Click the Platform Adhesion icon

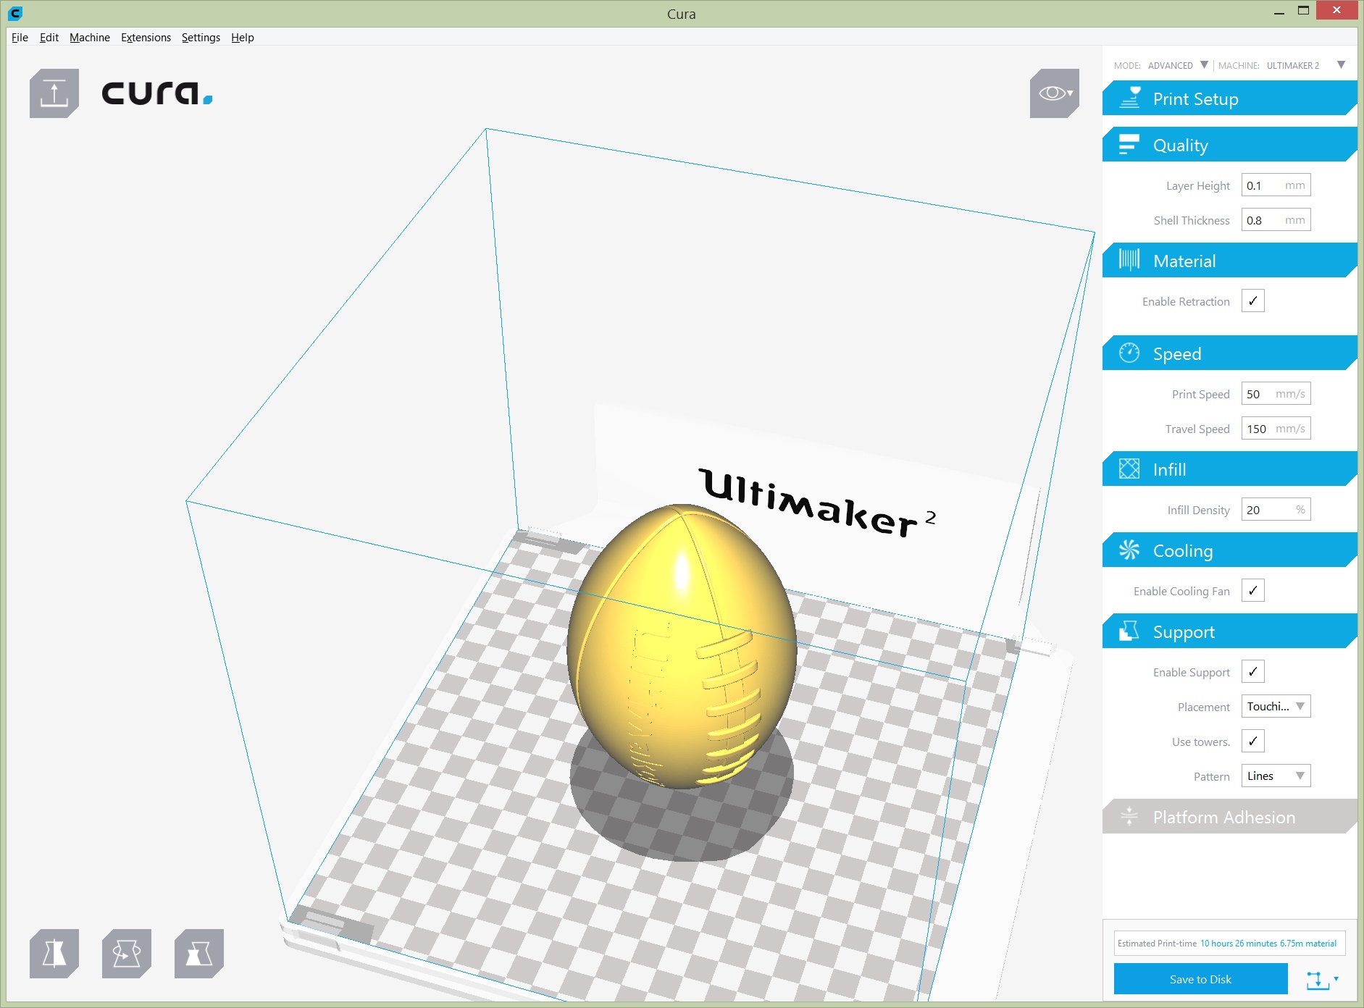click(1129, 816)
